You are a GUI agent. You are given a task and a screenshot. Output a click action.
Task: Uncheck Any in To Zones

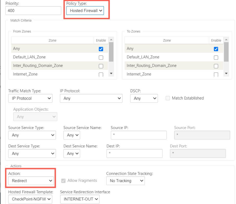(216, 49)
